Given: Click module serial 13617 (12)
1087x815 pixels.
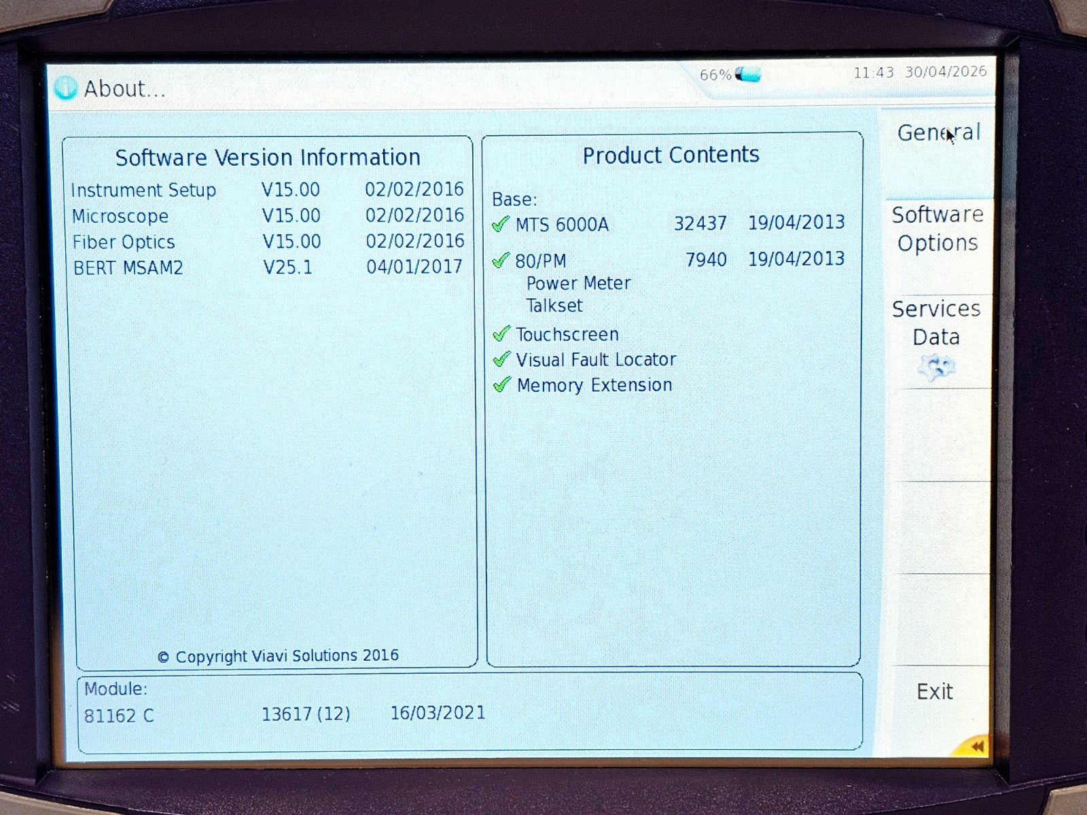Looking at the screenshot, I should pyautogui.click(x=306, y=714).
